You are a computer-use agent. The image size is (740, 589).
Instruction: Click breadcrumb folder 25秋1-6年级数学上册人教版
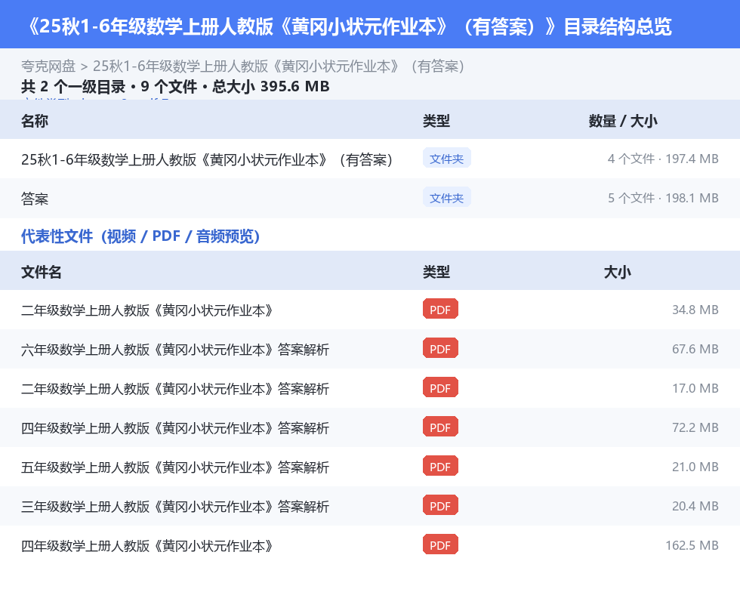(x=279, y=66)
